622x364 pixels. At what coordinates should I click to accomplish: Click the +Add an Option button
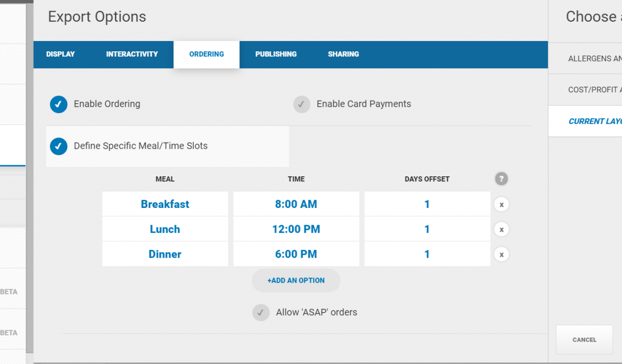pos(296,281)
